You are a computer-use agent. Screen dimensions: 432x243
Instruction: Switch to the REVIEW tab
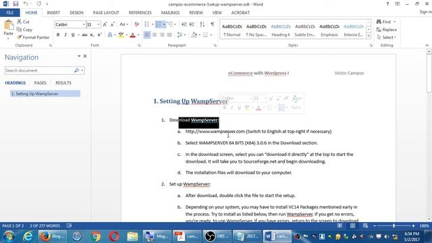click(x=196, y=13)
